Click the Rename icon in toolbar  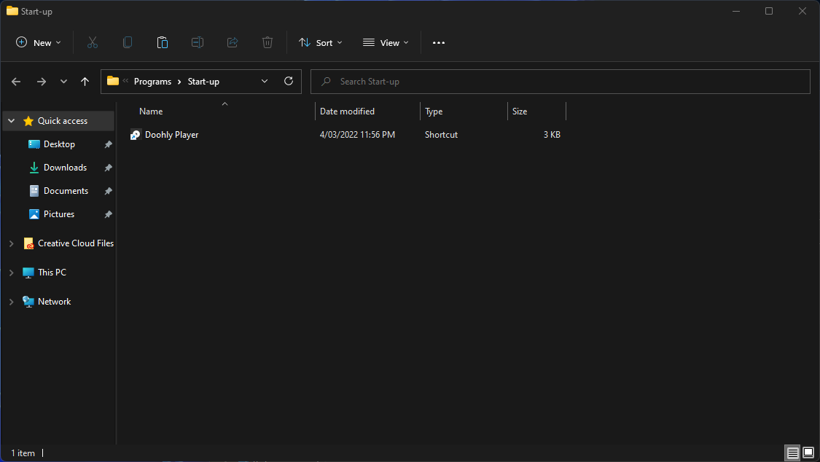pyautogui.click(x=198, y=43)
